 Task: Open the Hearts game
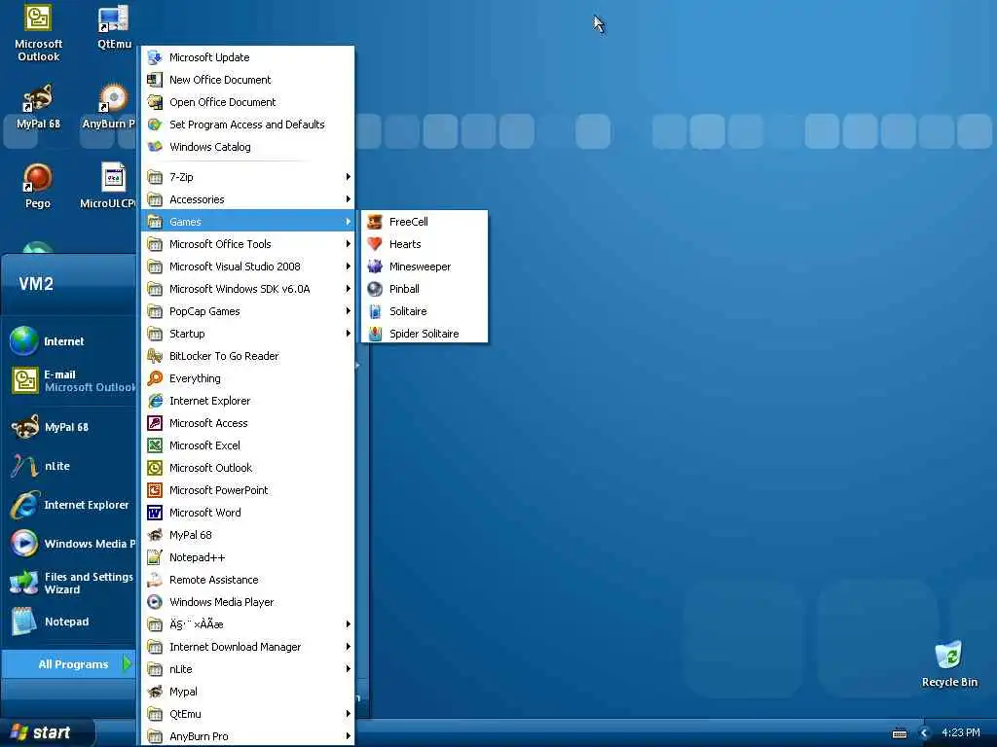click(425, 244)
